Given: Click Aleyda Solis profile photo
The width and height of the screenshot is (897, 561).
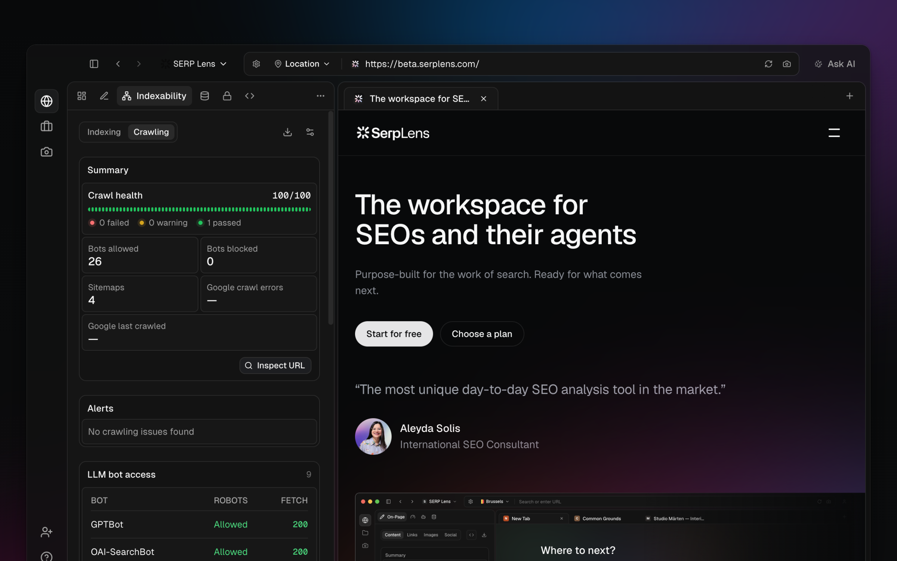Looking at the screenshot, I should (x=373, y=436).
